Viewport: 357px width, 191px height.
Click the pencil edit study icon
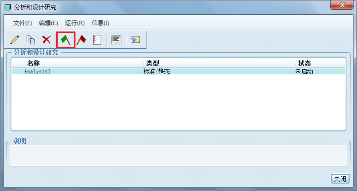pyautogui.click(x=15, y=40)
